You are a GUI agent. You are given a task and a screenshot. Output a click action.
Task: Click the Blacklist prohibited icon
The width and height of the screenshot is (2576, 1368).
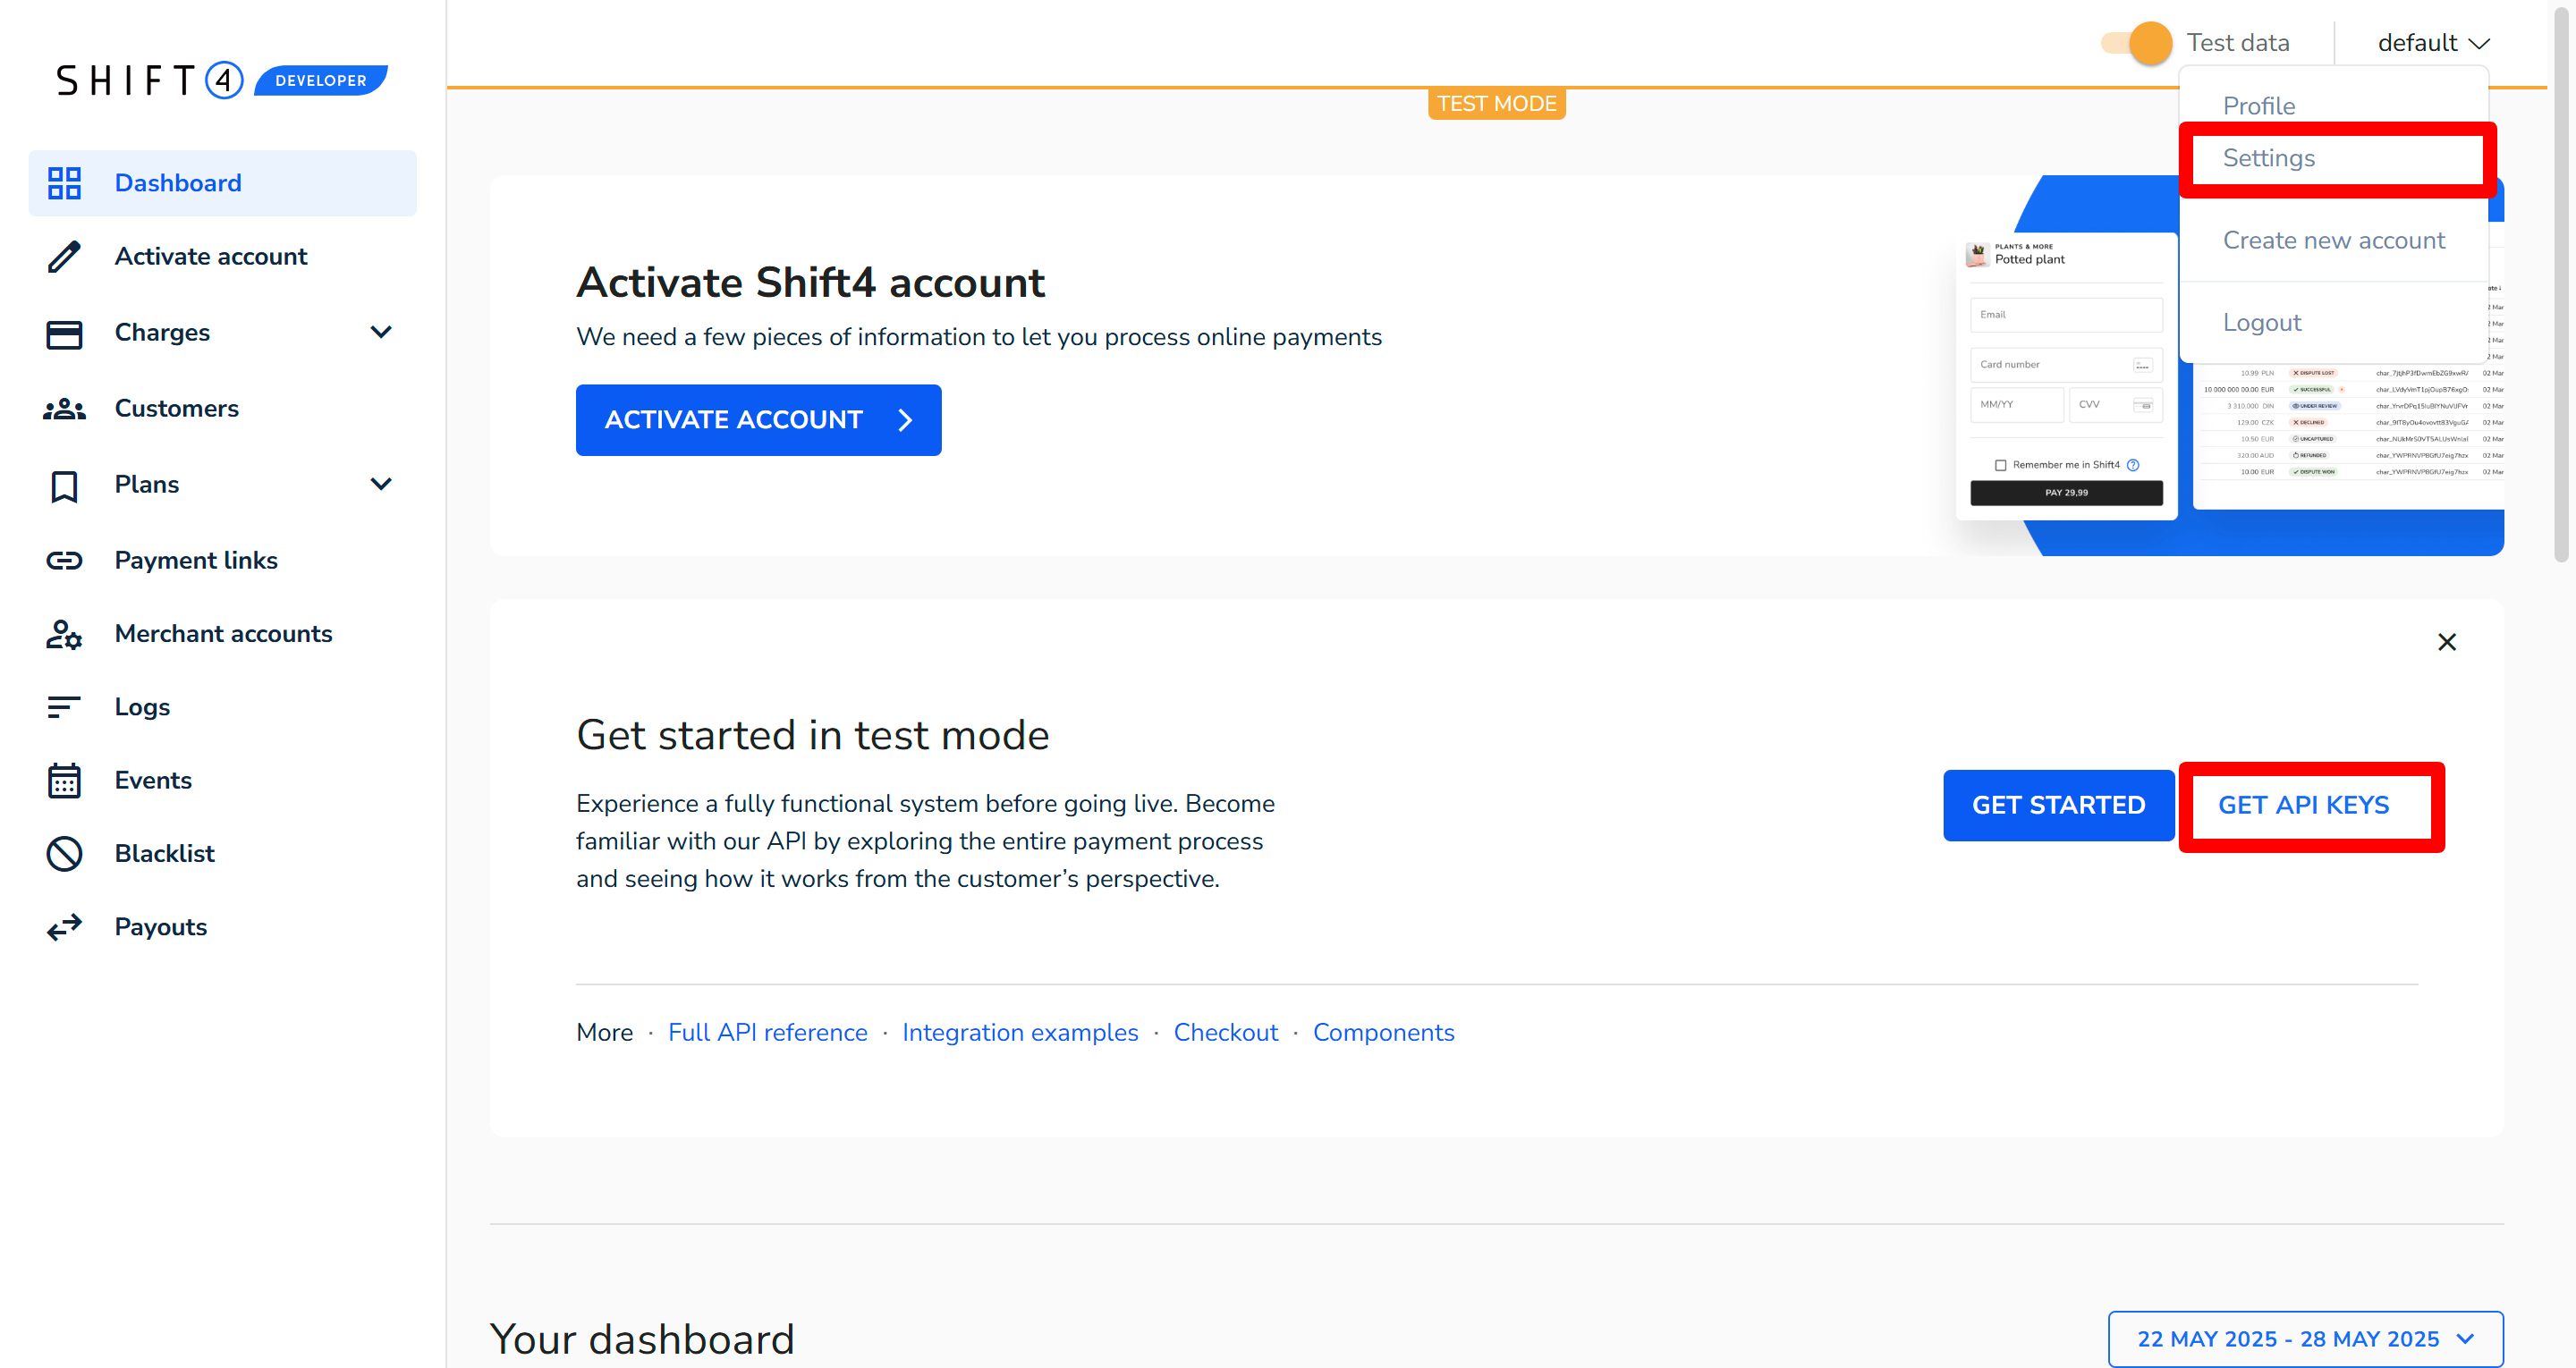click(64, 853)
